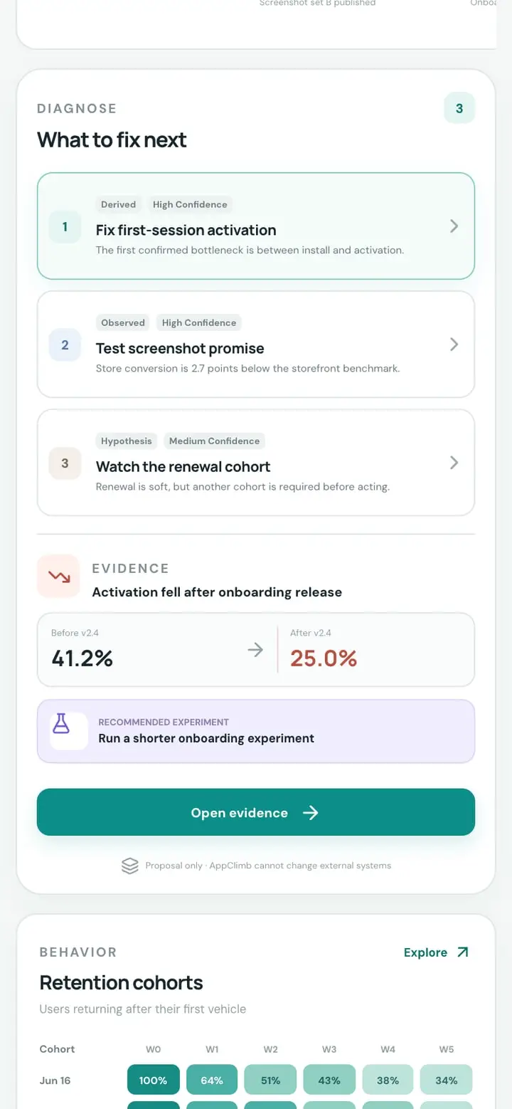512x1109 pixels.
Task: Click the number 3 priority badge
Action: tap(65, 463)
